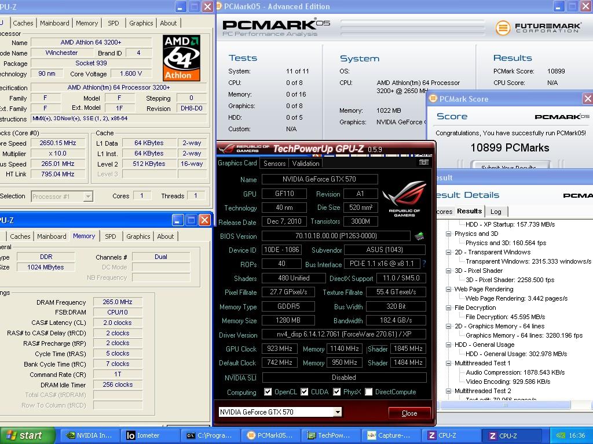Click the BIOS save chip icon in GPU-Z
The image size is (593, 444).
point(419,236)
